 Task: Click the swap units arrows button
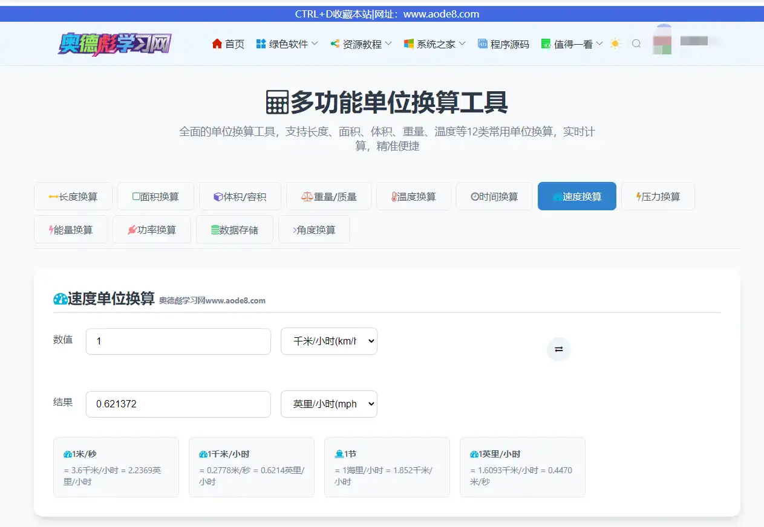[x=558, y=349]
